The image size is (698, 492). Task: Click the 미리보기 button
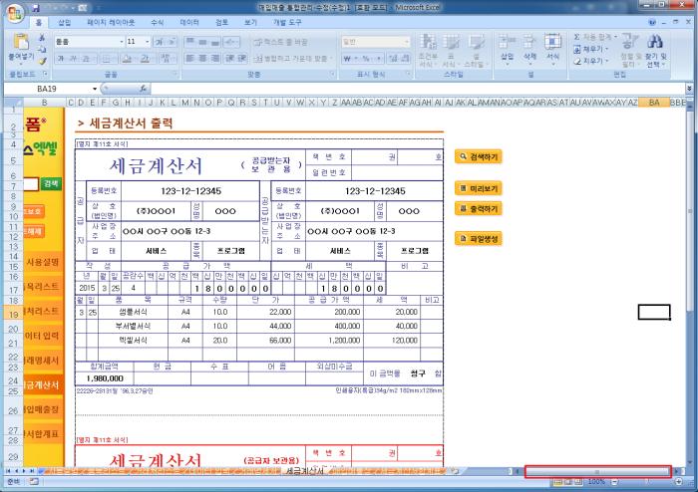tap(479, 188)
